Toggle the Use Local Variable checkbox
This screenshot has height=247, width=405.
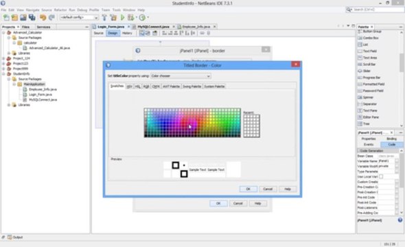pos(381,176)
